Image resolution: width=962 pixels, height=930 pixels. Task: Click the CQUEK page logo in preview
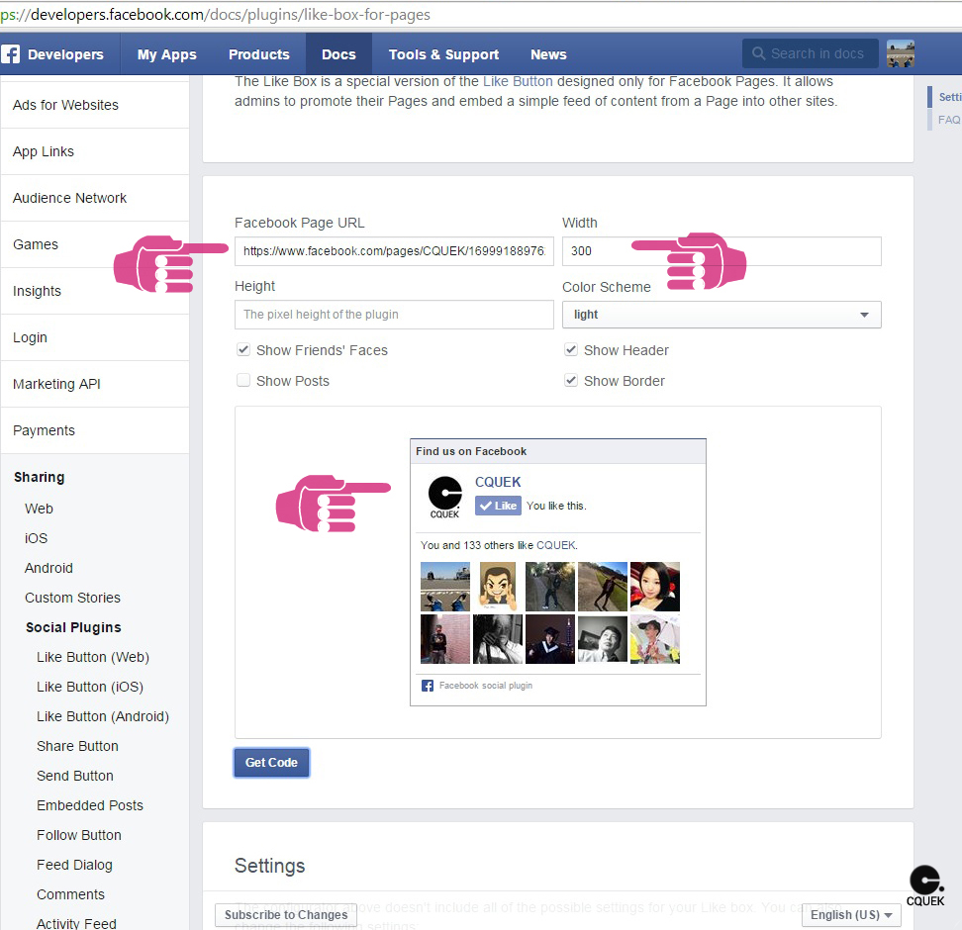coord(444,498)
